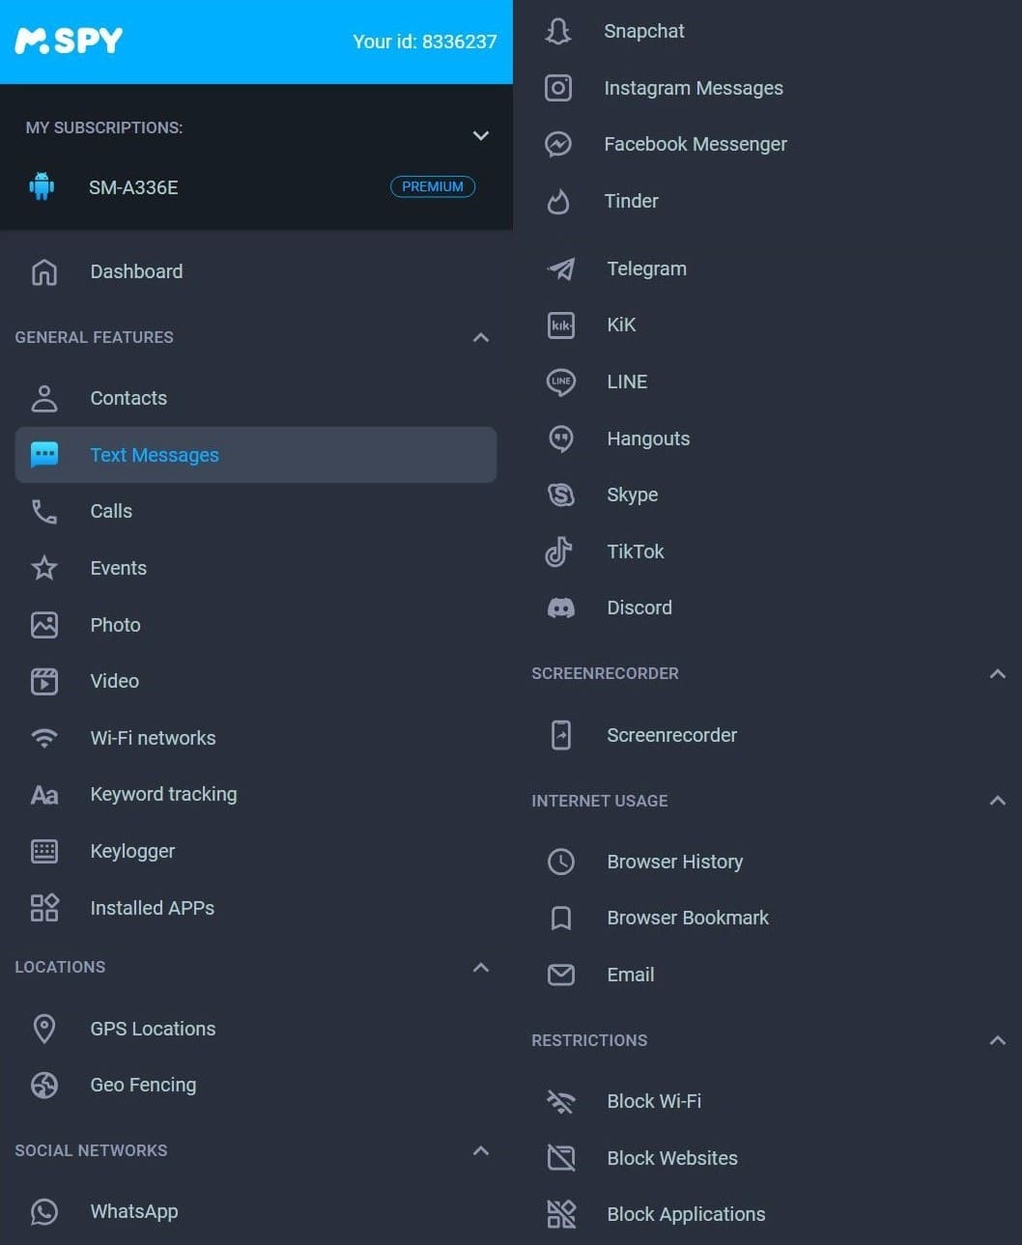Click the Block Websites icon

pos(561,1158)
